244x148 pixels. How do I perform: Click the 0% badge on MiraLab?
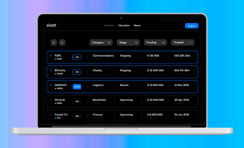pyautogui.click(x=77, y=101)
